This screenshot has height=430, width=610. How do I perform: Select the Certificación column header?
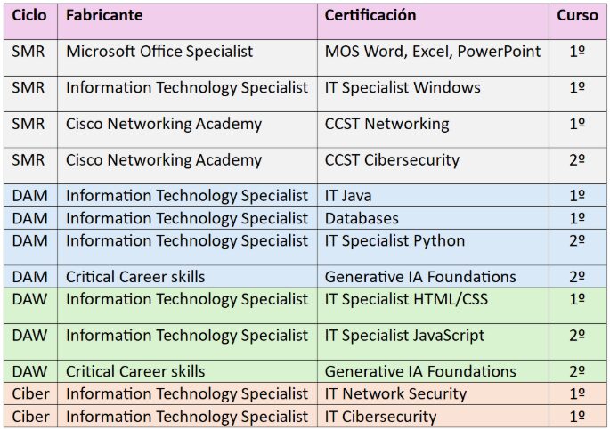pyautogui.click(x=433, y=21)
